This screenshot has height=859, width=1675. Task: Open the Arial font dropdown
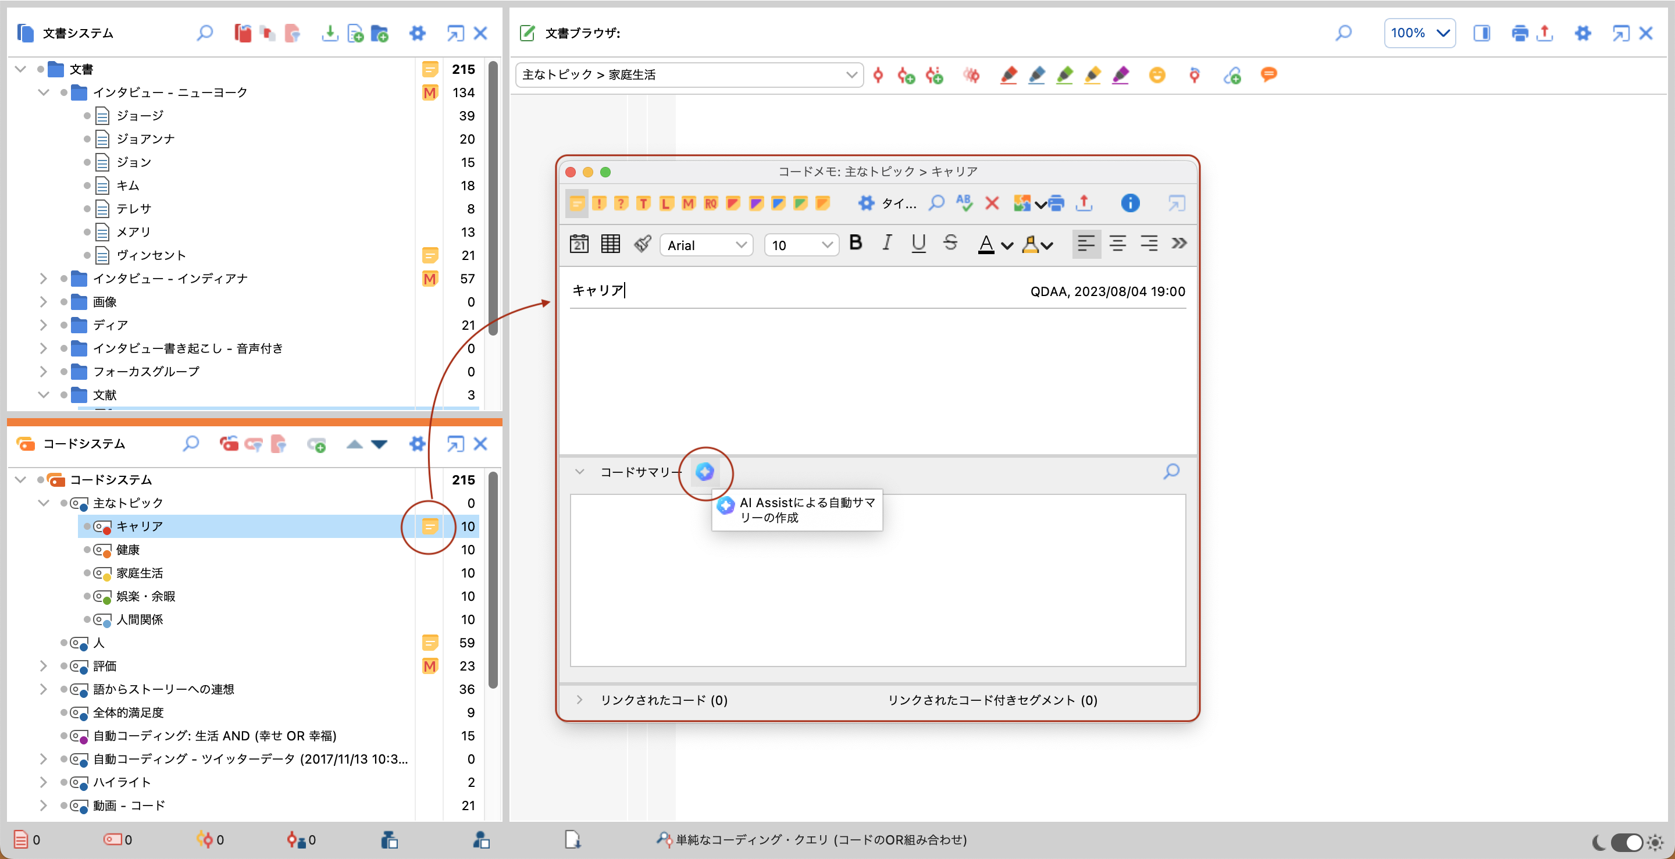[x=706, y=245]
